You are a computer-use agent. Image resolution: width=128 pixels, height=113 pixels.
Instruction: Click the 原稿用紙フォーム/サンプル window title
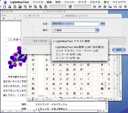point(76,16)
